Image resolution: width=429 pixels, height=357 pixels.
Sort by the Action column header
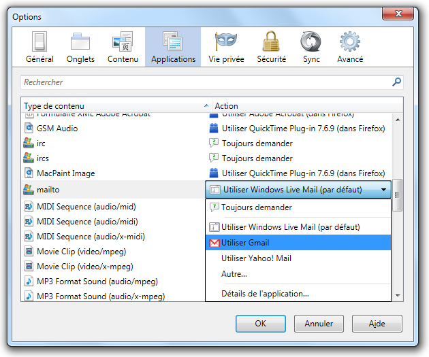[x=307, y=105]
